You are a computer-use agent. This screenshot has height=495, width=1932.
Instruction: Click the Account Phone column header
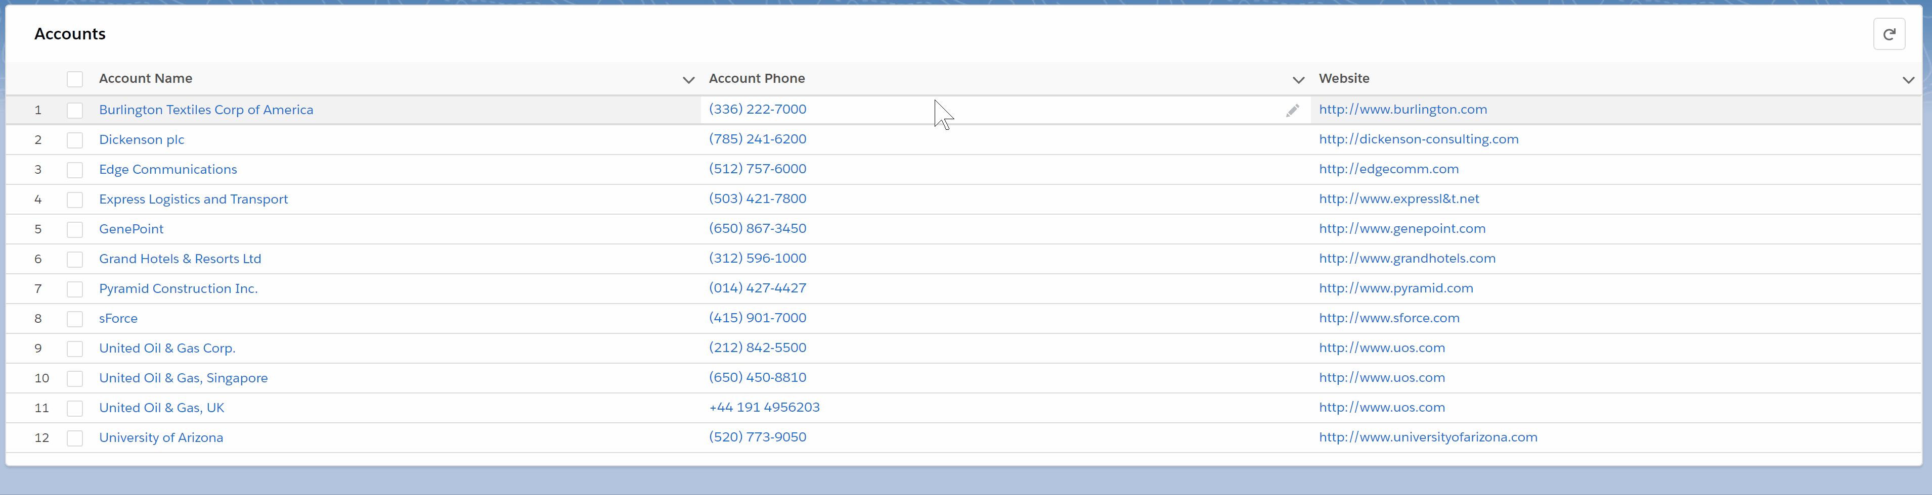757,79
